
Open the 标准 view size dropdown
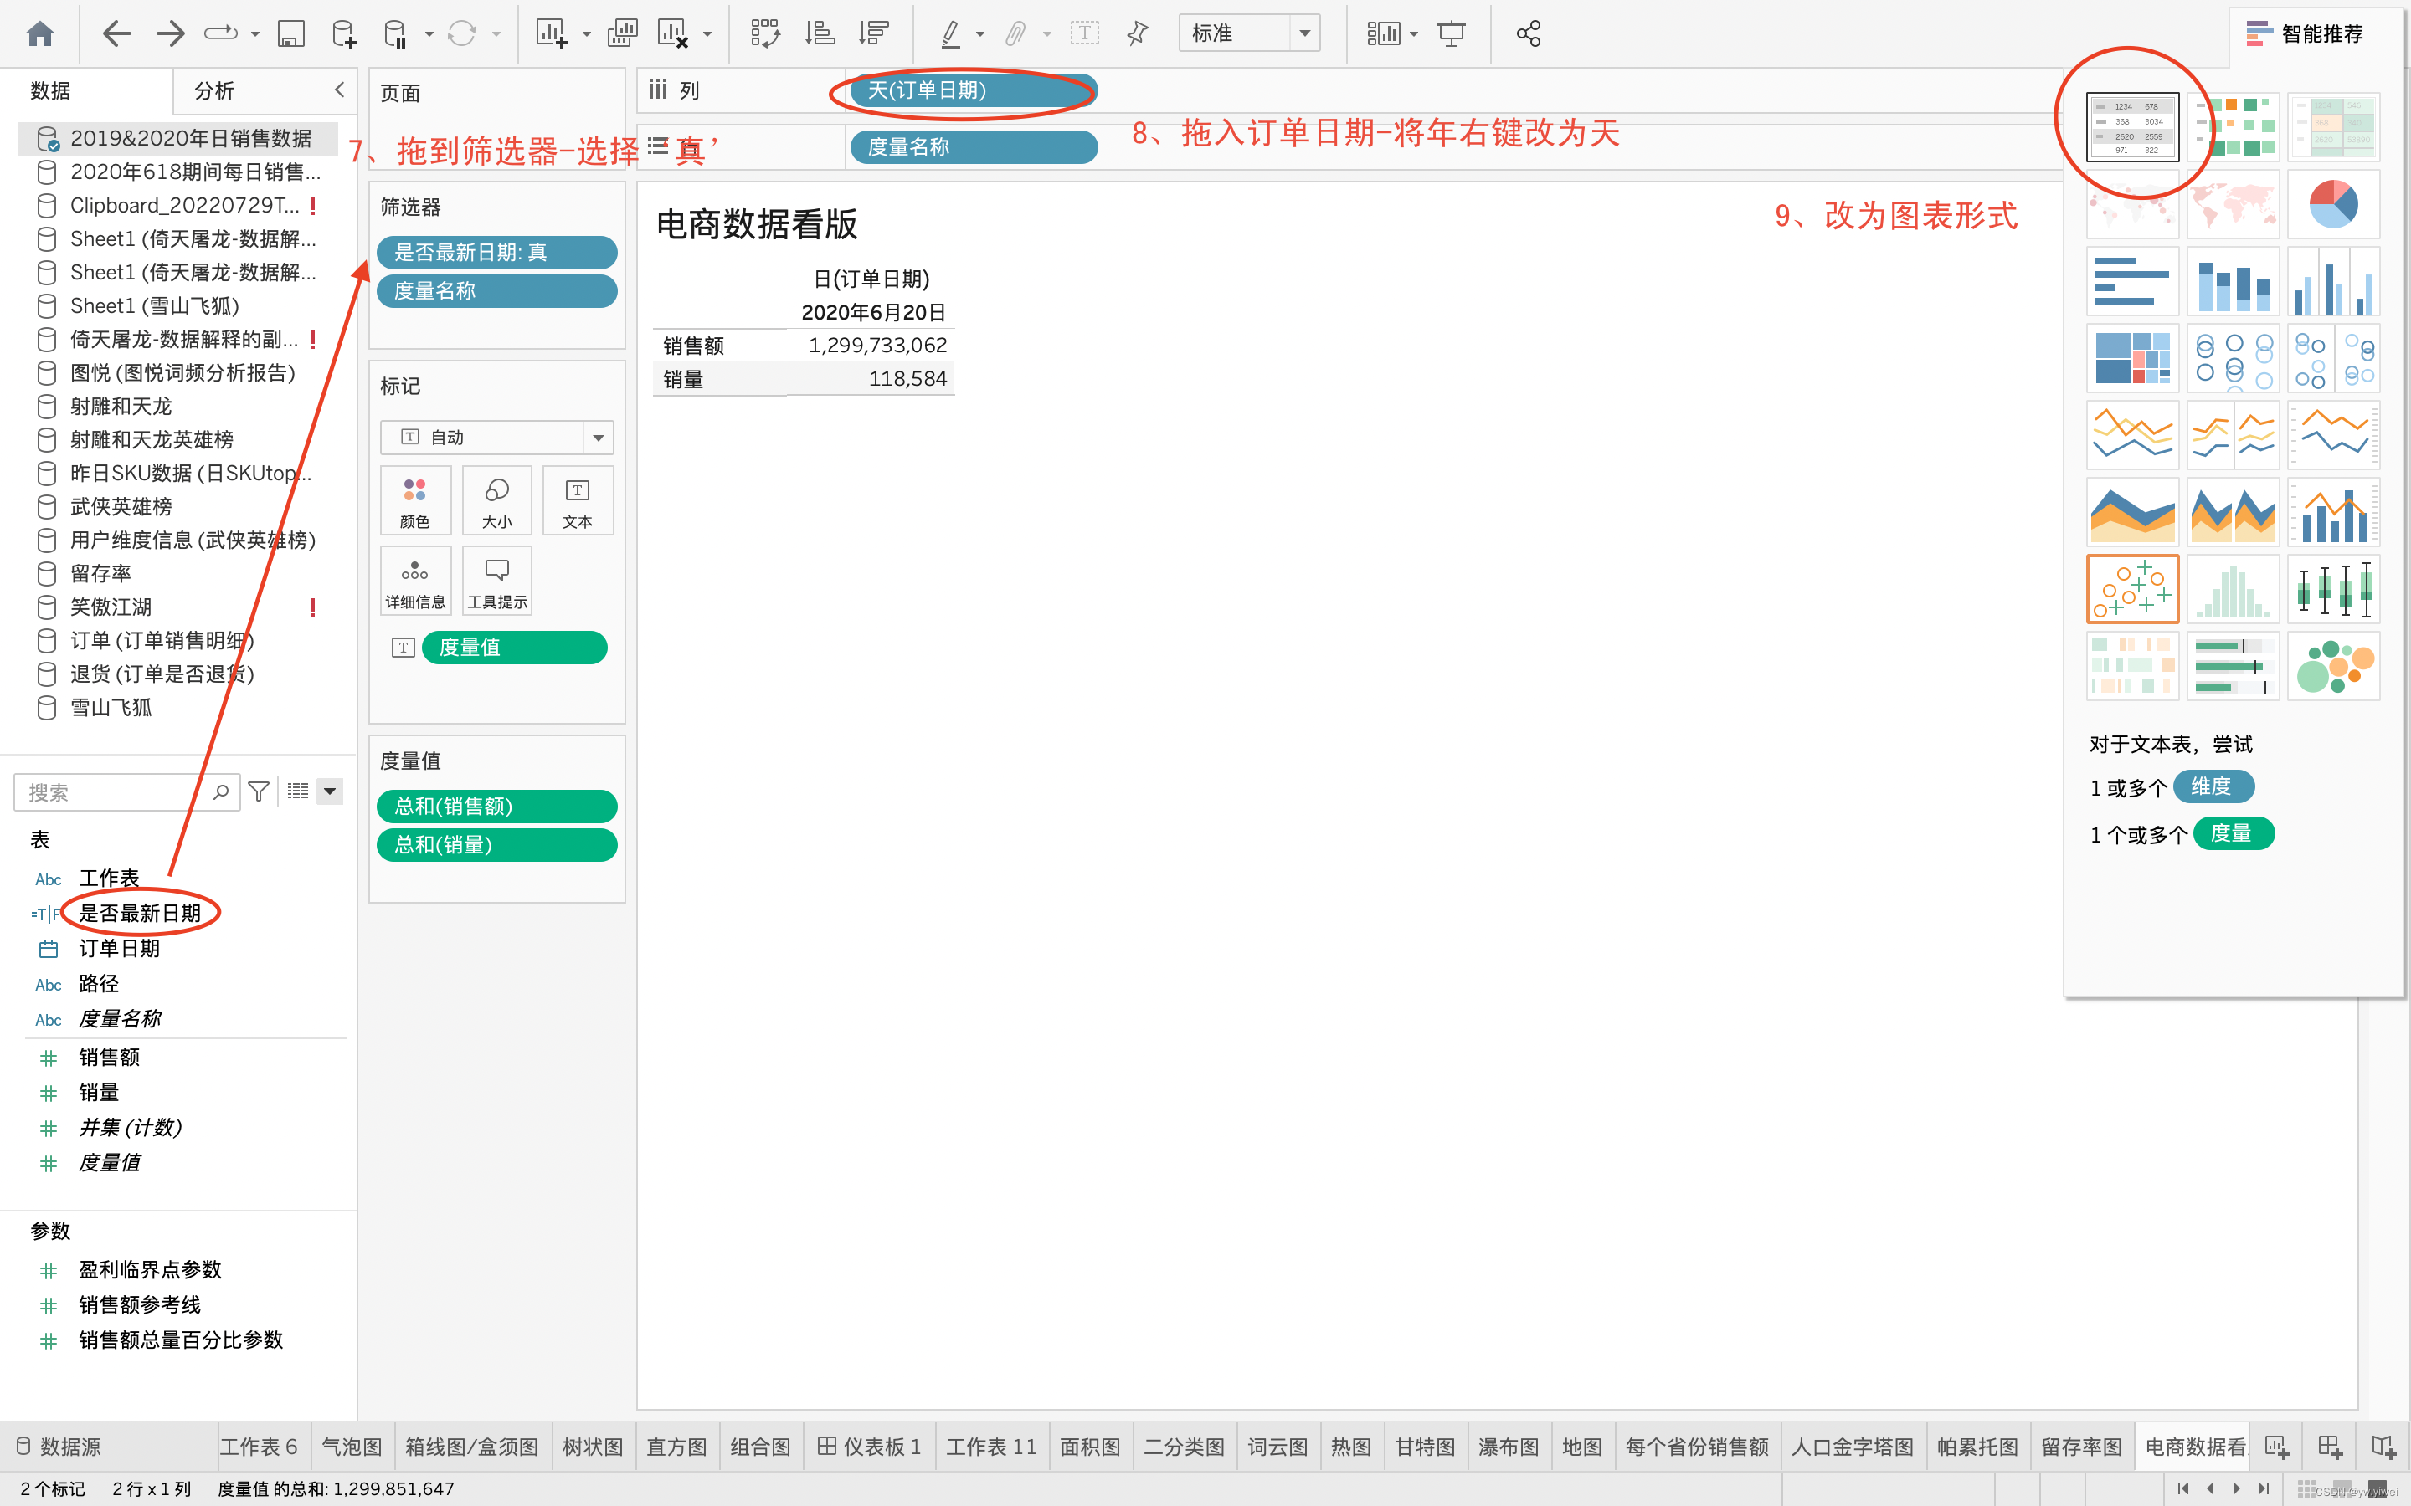pyautogui.click(x=1303, y=33)
